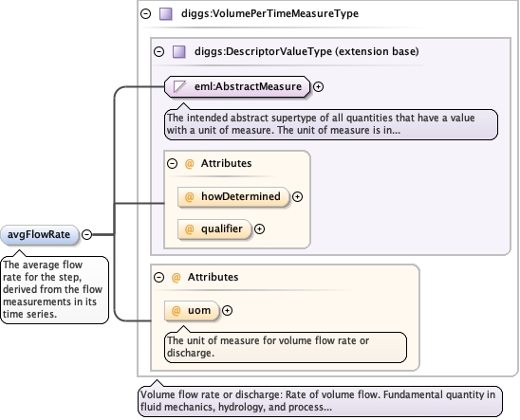
Task: Select the avgFlowRate element node
Action: coord(40,234)
